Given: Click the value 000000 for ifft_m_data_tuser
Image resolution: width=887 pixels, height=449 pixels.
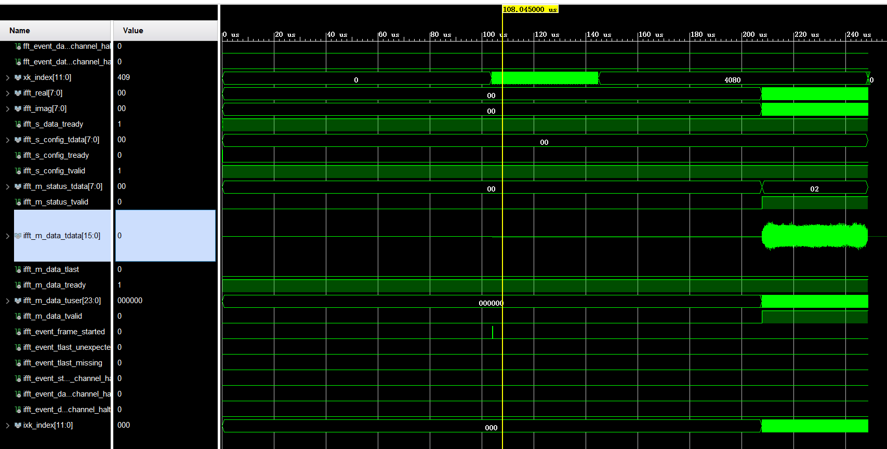Looking at the screenshot, I should tap(130, 301).
